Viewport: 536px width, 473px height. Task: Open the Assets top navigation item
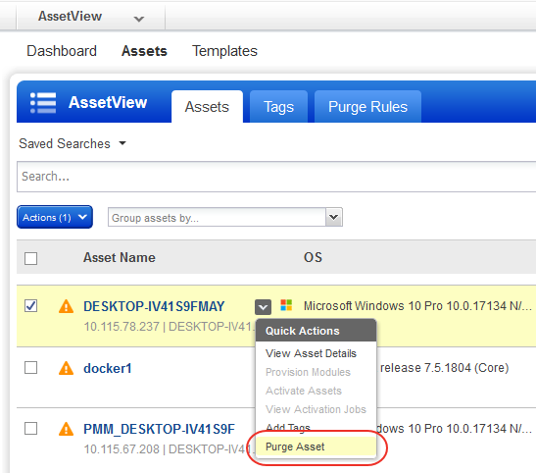pyautogui.click(x=144, y=51)
